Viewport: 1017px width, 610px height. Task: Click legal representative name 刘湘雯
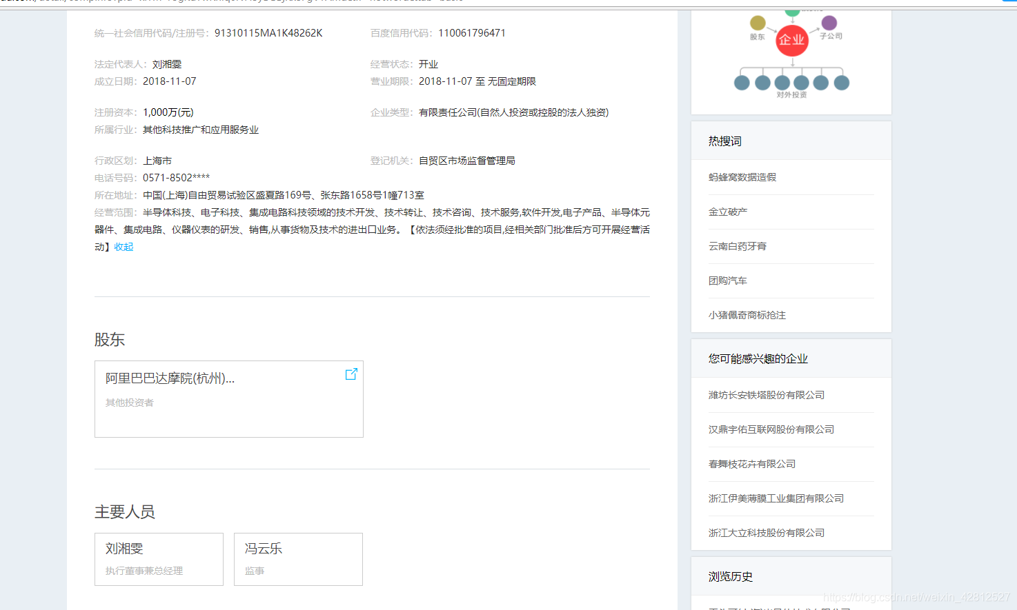point(167,64)
